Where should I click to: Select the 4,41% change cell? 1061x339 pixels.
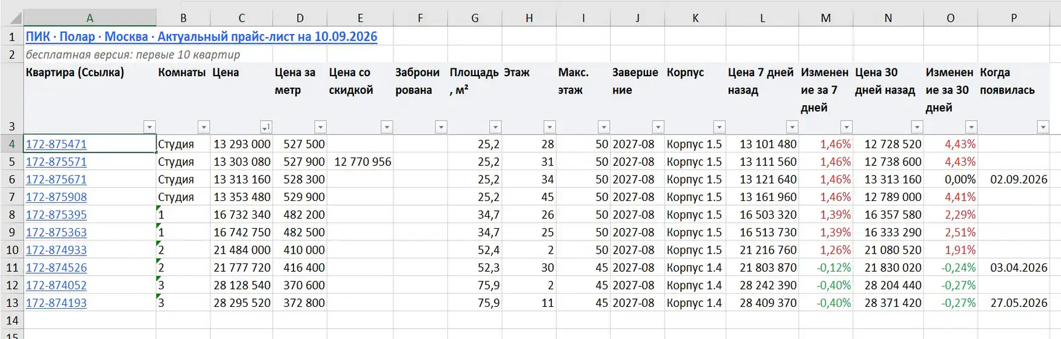tap(950, 197)
